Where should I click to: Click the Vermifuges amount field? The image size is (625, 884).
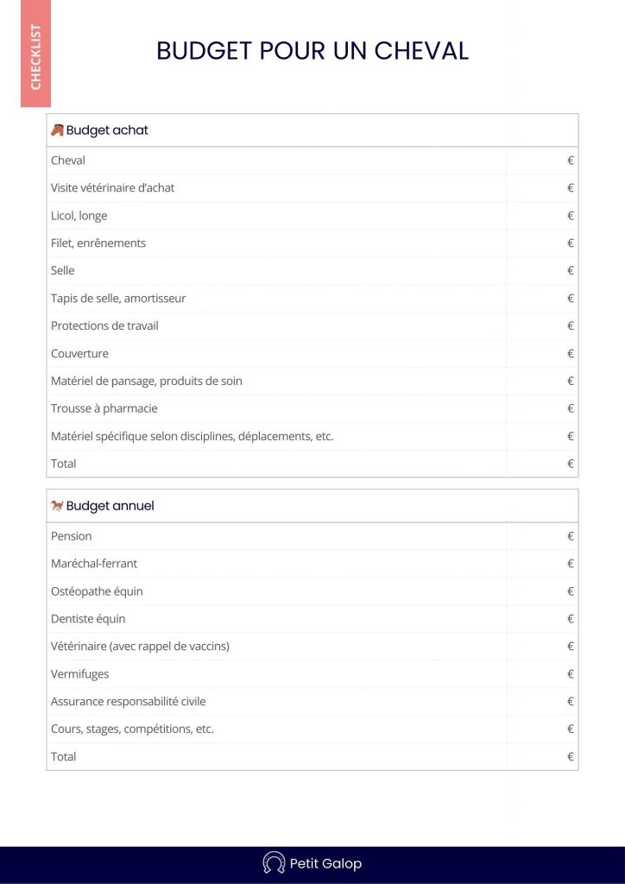[541, 674]
